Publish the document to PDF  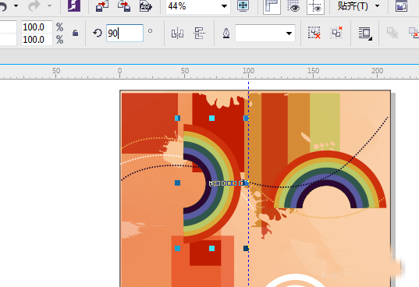tap(146, 6)
